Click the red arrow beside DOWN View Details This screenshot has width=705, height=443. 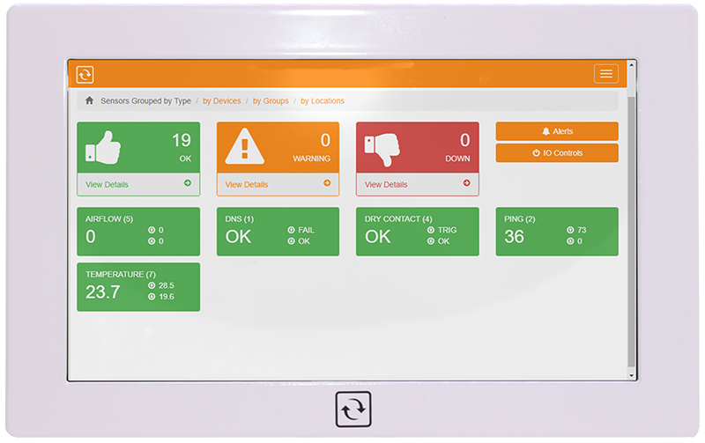(x=466, y=183)
